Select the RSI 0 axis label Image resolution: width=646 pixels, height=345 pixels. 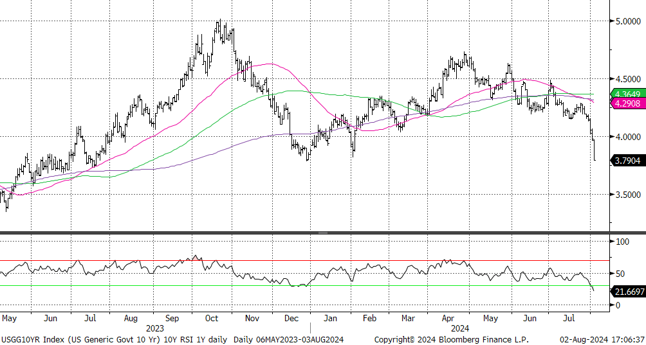click(x=618, y=305)
